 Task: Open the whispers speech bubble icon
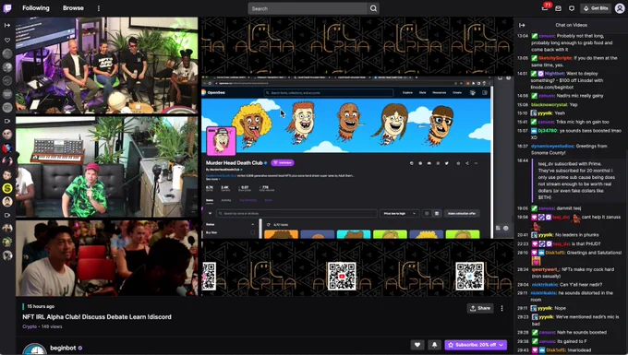572,8
